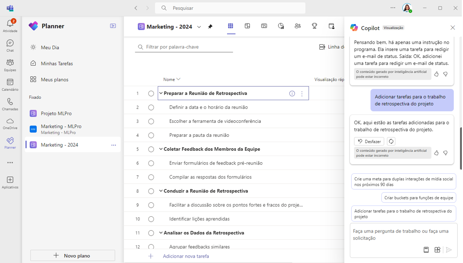Viewport: 463px width, 263px height.
Task: Open Copilot plugins grid icon
Action: pyautogui.click(x=437, y=250)
